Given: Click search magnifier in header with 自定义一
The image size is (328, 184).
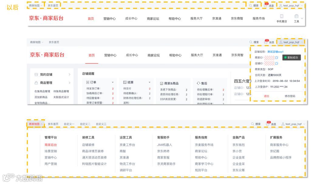Looking at the screenshot, I should pos(252,124).
